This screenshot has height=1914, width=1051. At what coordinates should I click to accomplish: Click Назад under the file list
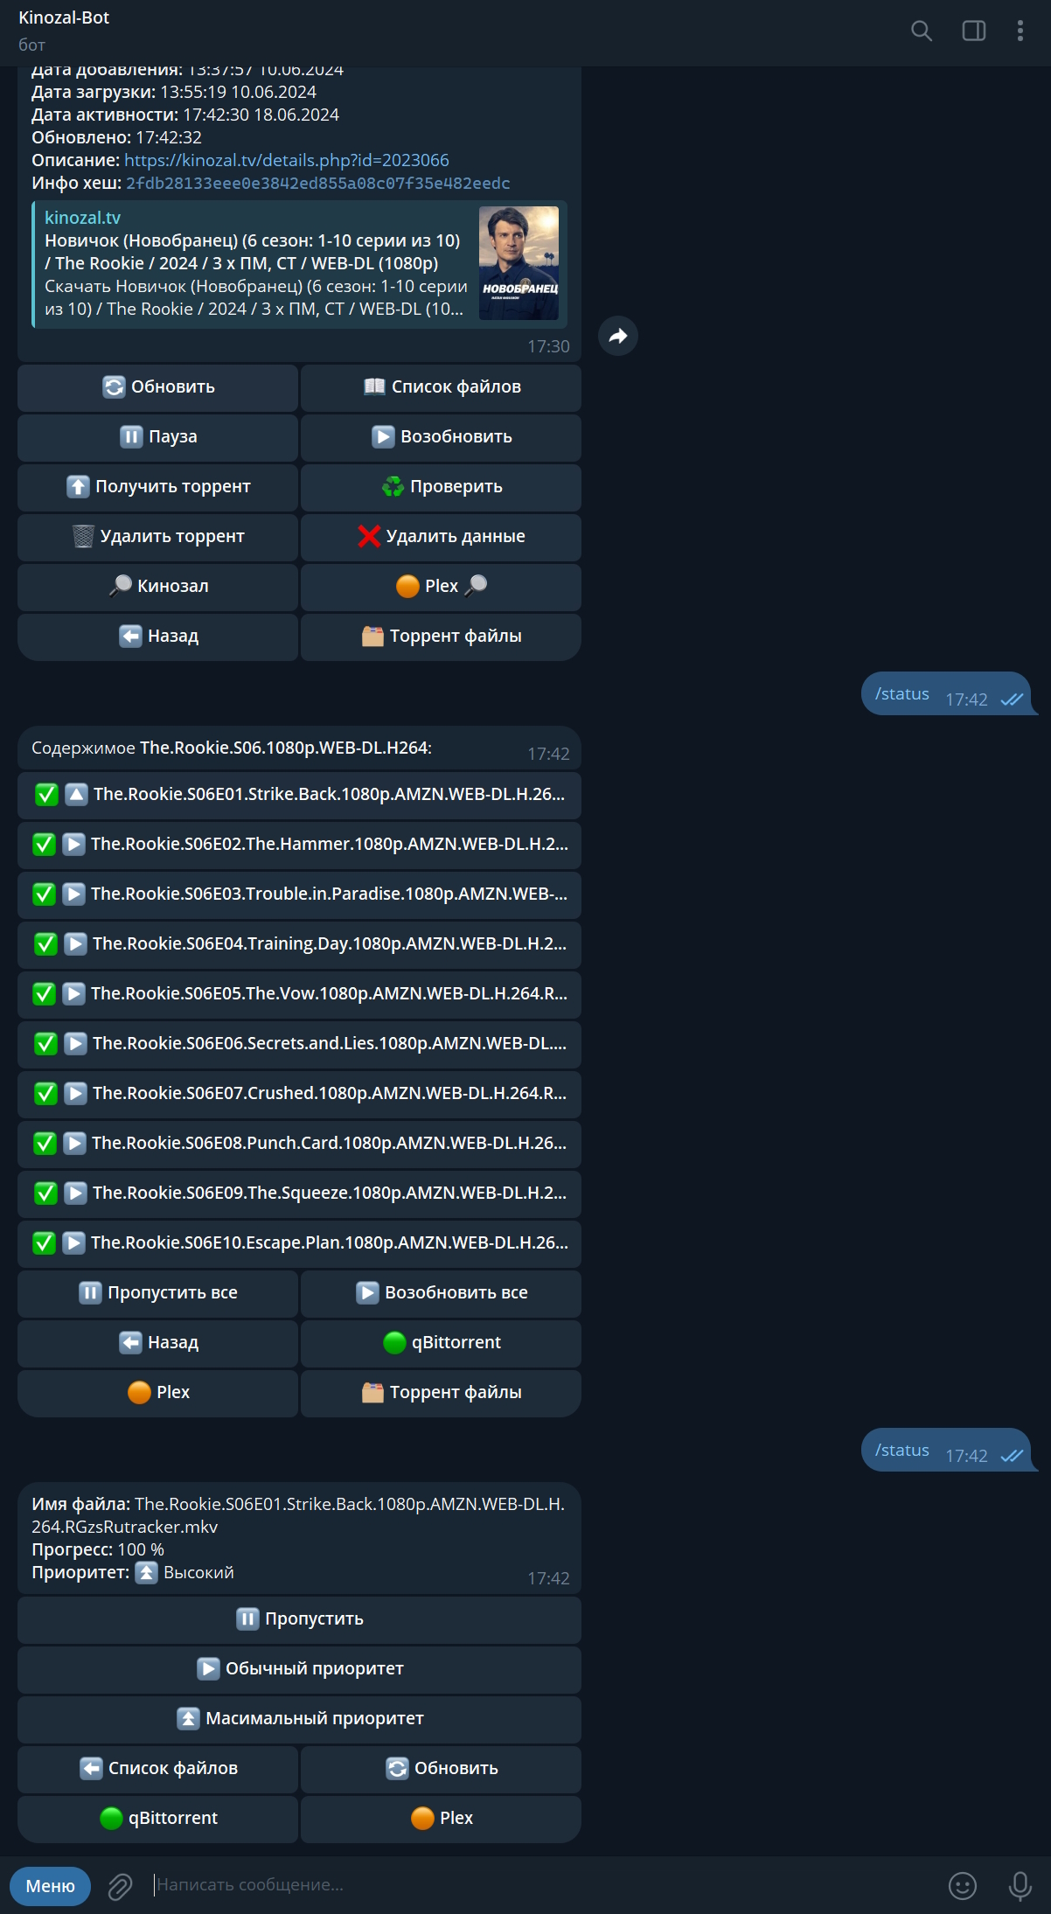157,1342
